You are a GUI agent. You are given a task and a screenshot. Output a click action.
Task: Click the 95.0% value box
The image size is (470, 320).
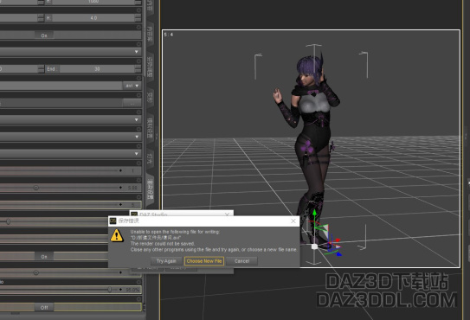coord(132,290)
